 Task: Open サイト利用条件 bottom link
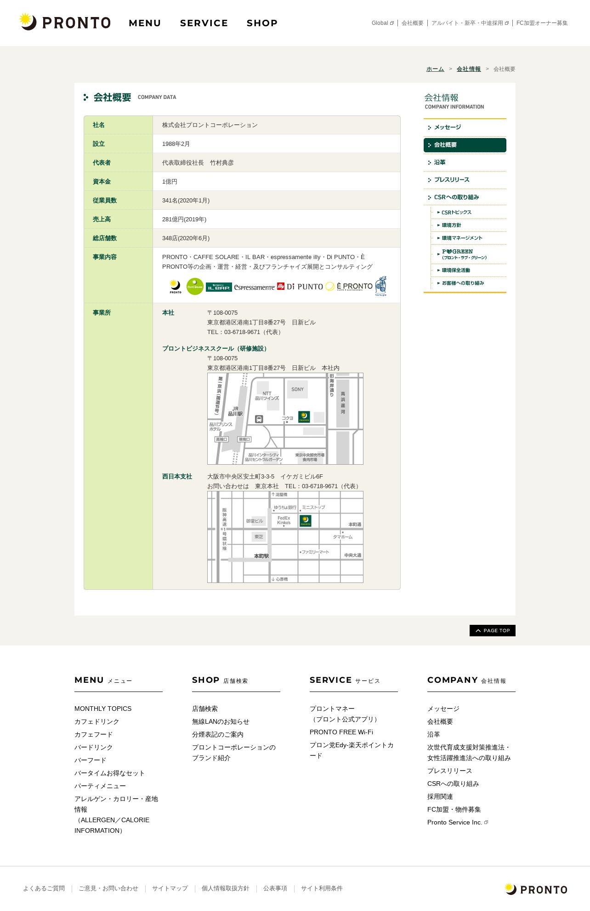click(x=322, y=888)
